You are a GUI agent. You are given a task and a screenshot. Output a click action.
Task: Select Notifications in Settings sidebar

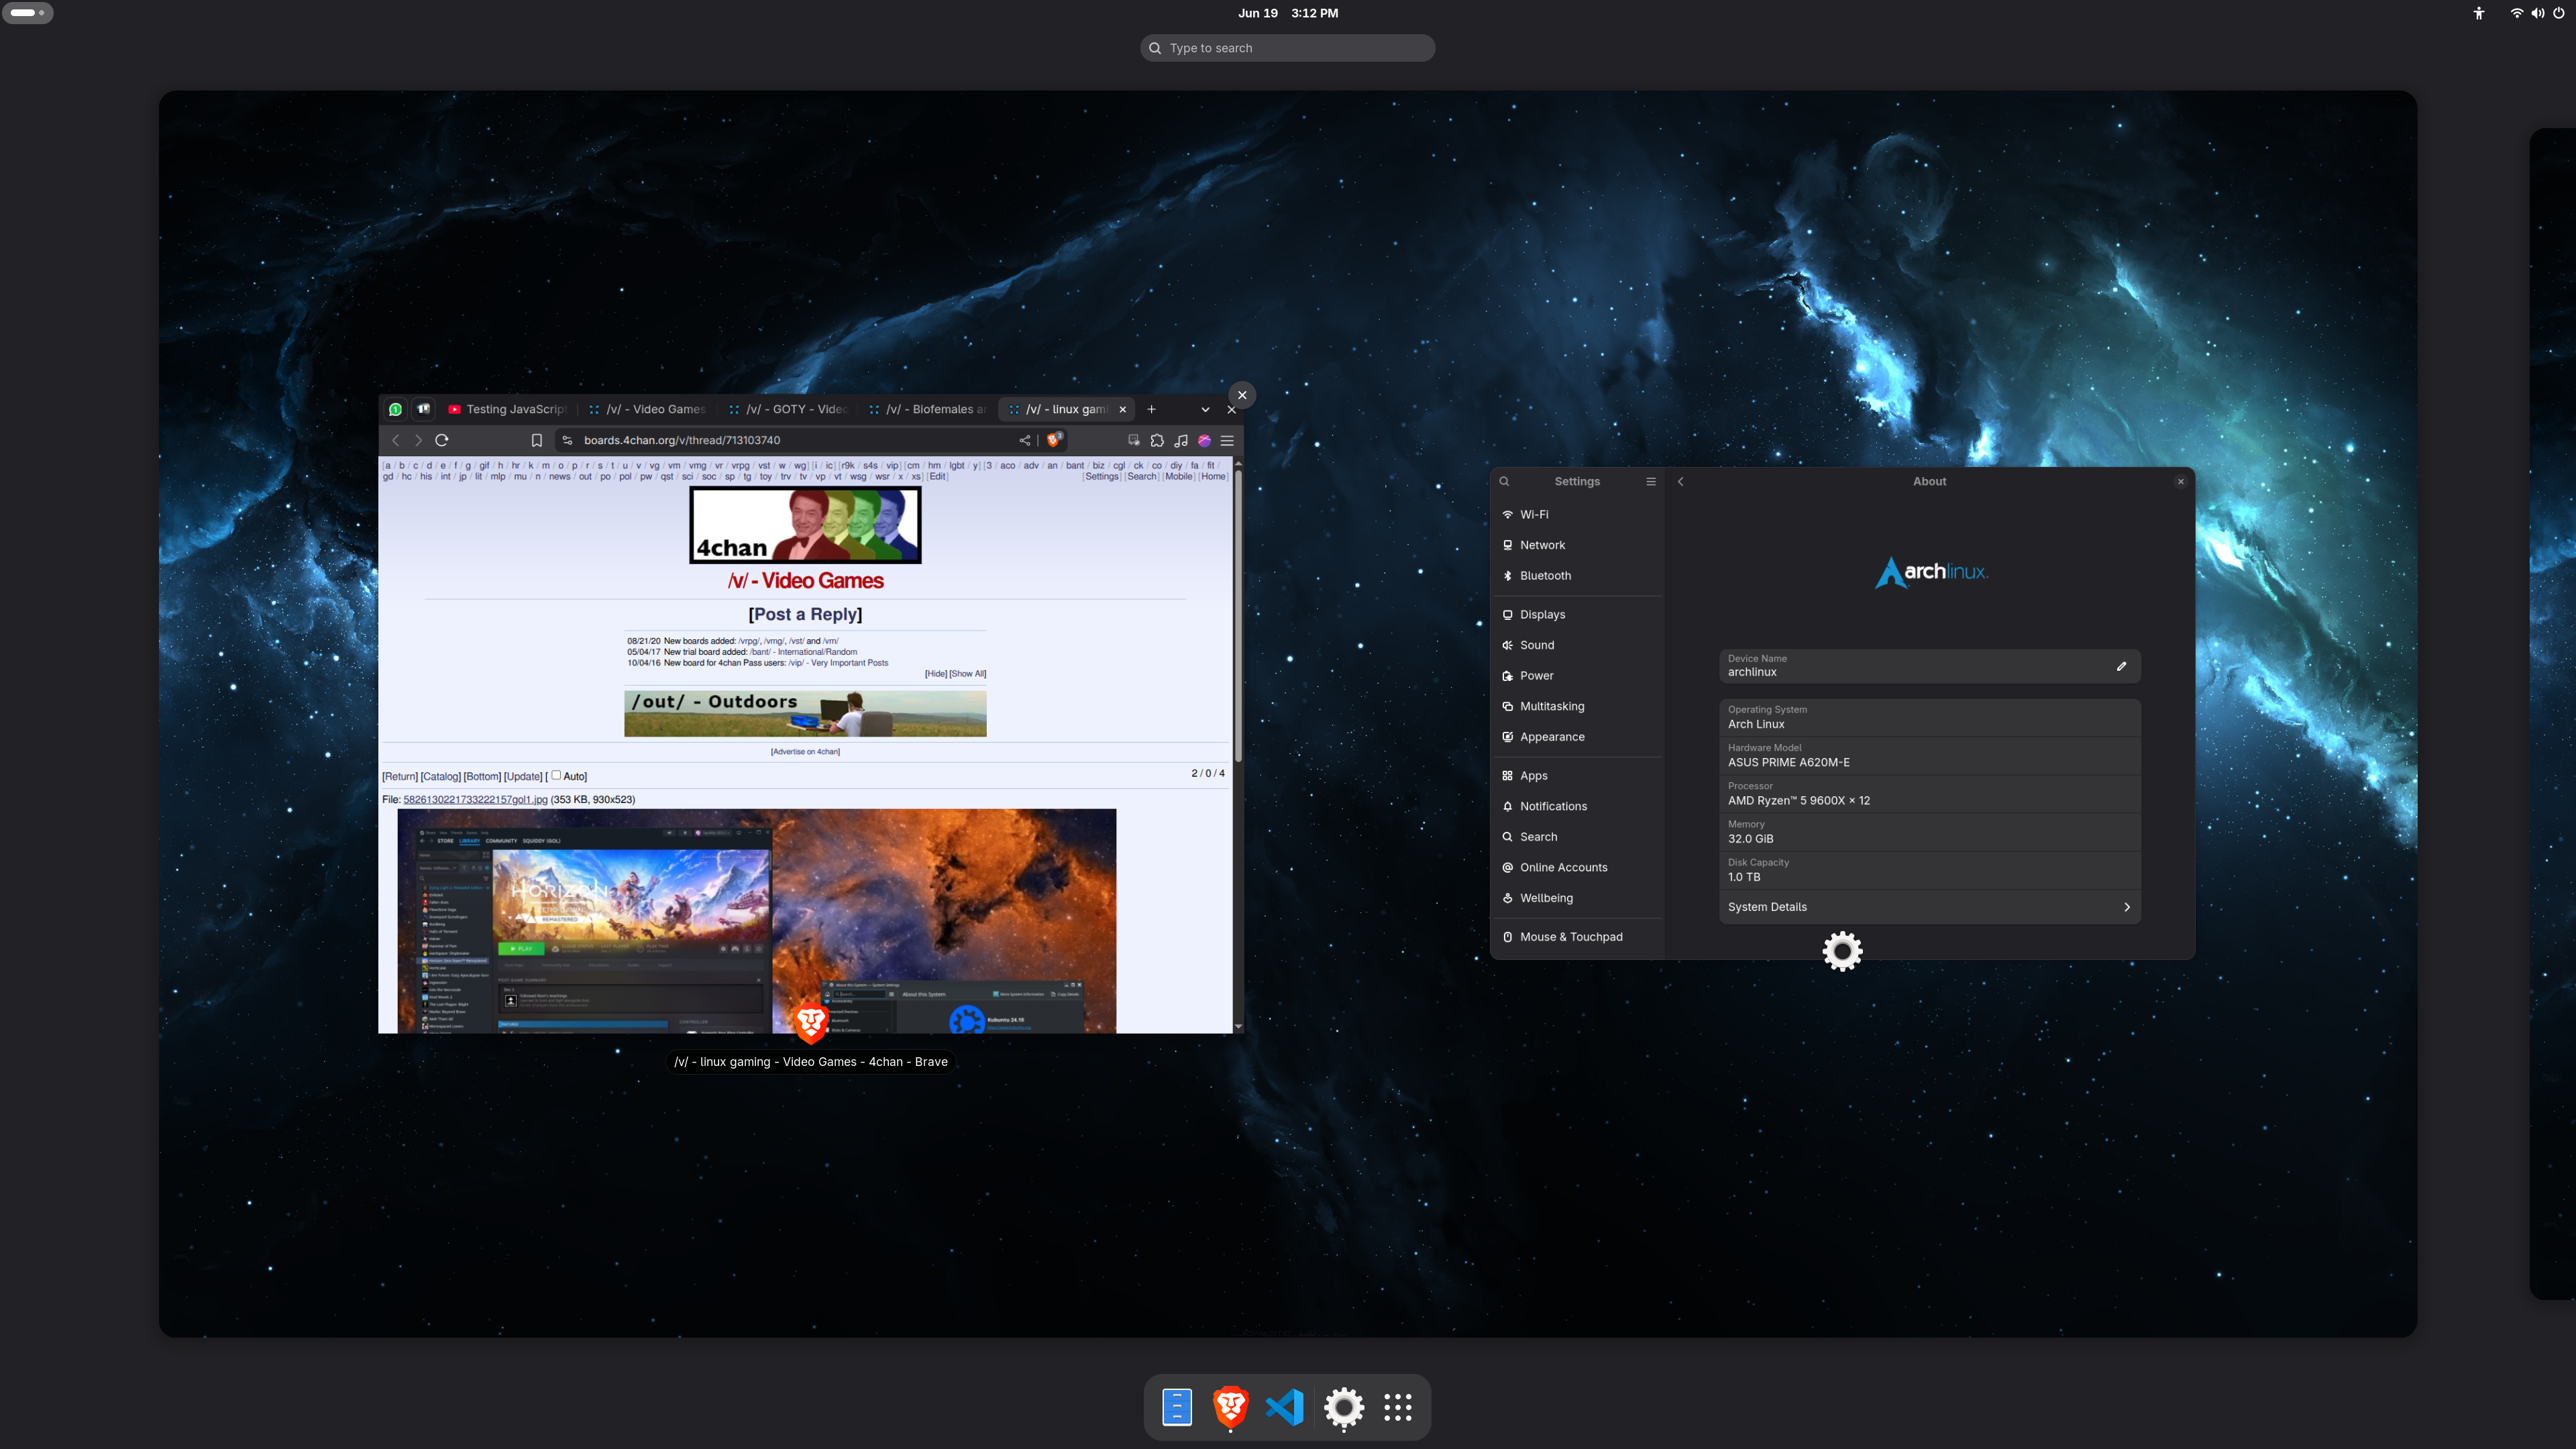click(1578, 806)
